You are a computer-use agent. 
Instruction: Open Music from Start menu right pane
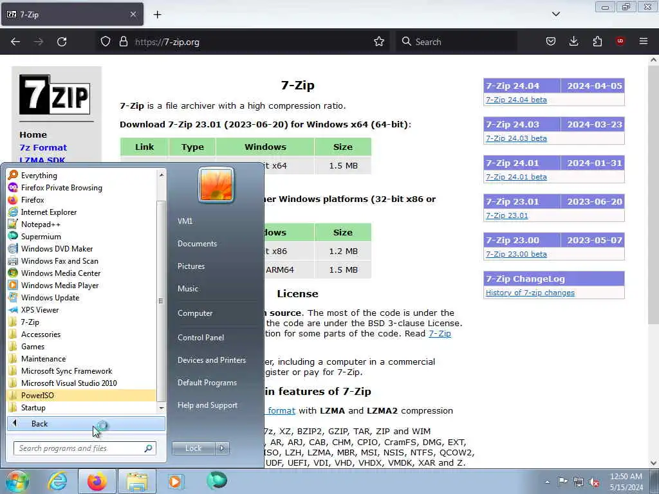188,289
